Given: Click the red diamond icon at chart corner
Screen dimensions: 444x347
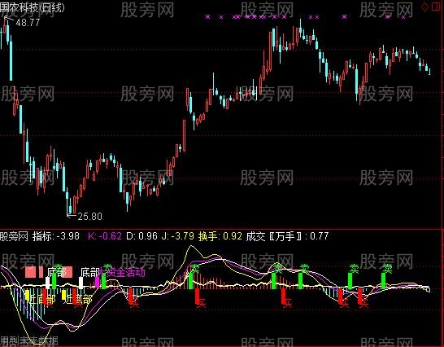Looking at the screenshot, I should point(425,7).
